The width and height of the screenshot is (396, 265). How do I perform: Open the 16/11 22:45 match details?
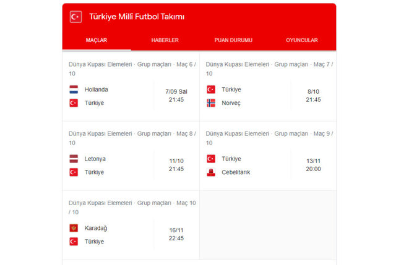point(176,233)
